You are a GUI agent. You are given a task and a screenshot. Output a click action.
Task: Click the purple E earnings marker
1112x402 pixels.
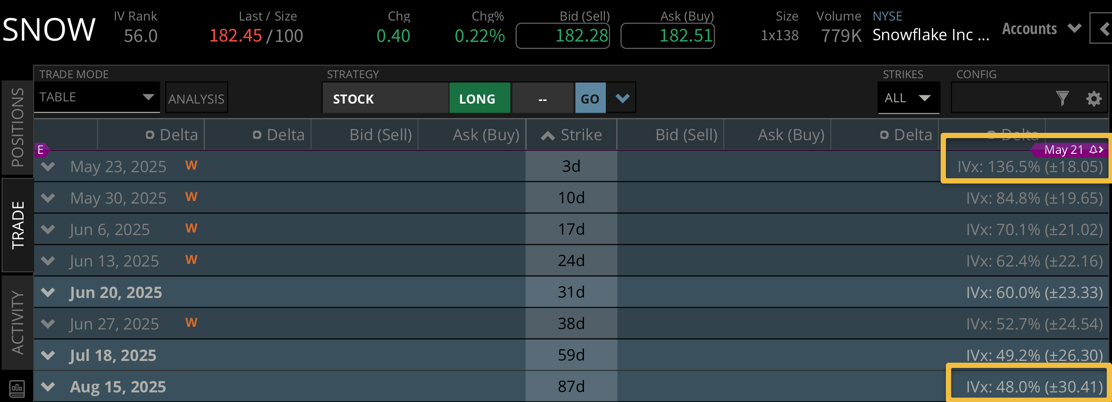[x=41, y=150]
